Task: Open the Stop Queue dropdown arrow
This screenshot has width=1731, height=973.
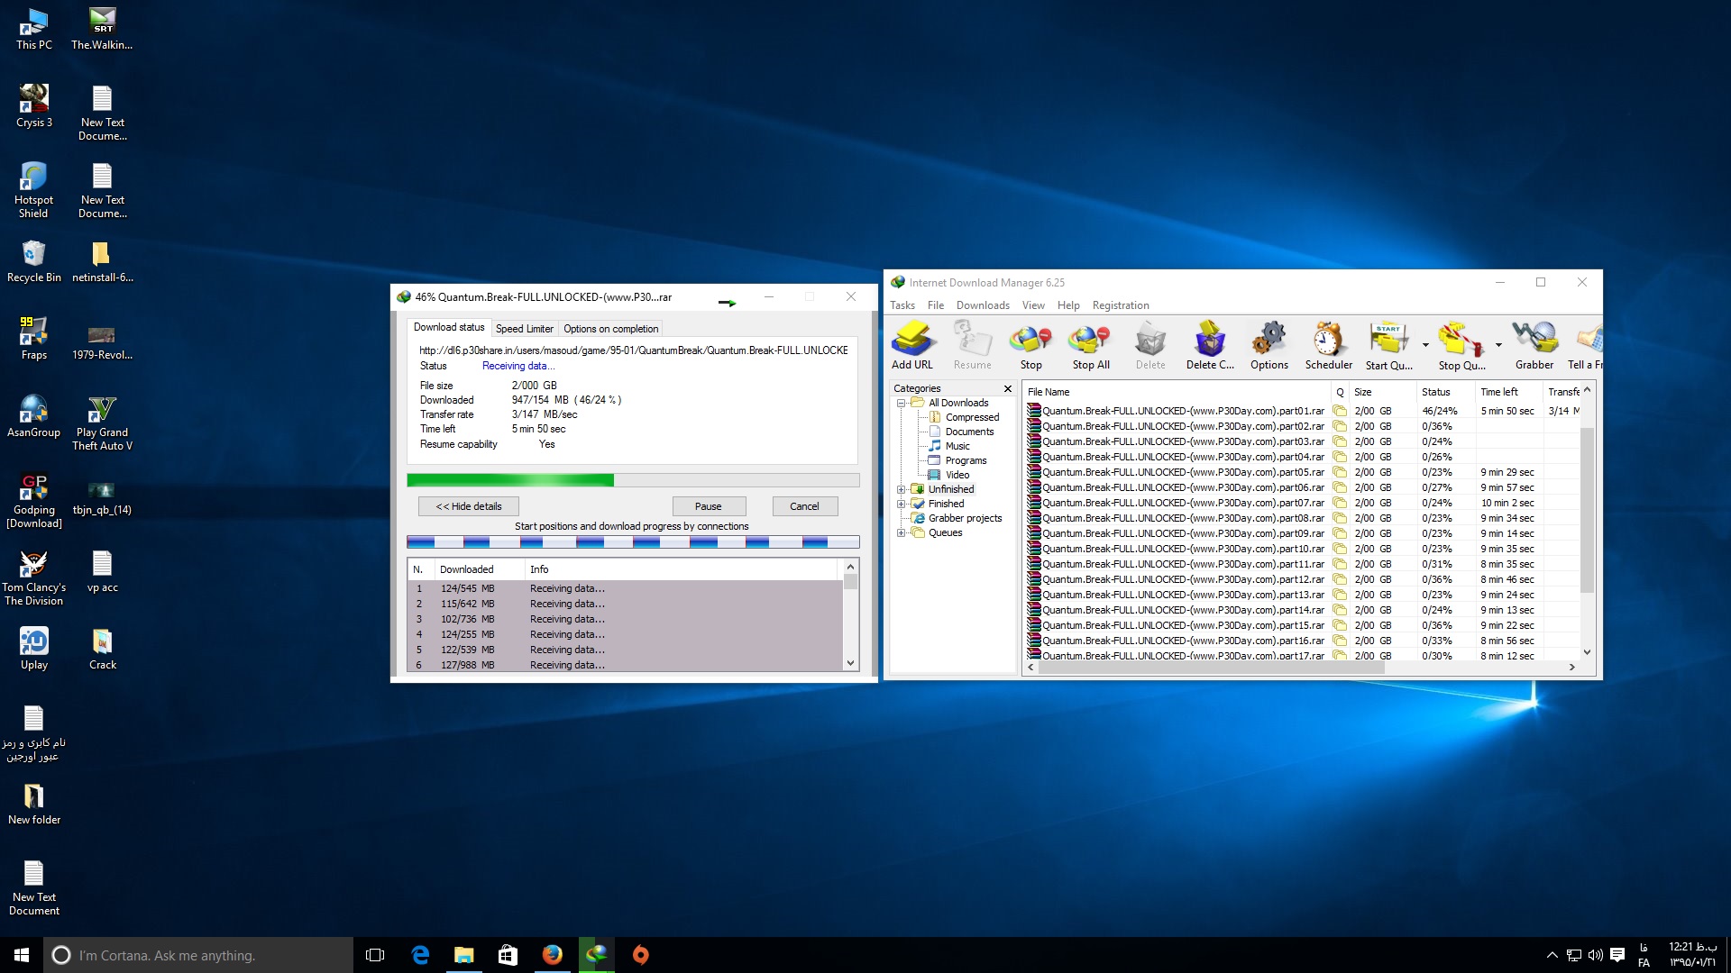Action: [x=1498, y=345]
